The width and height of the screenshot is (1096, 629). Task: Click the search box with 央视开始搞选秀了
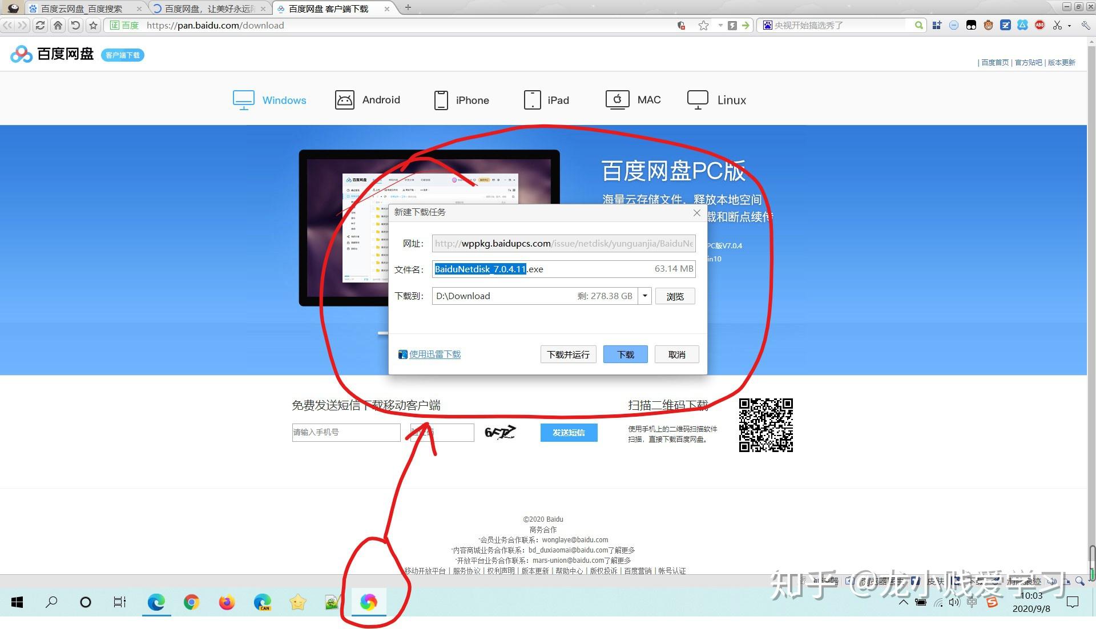(838, 25)
